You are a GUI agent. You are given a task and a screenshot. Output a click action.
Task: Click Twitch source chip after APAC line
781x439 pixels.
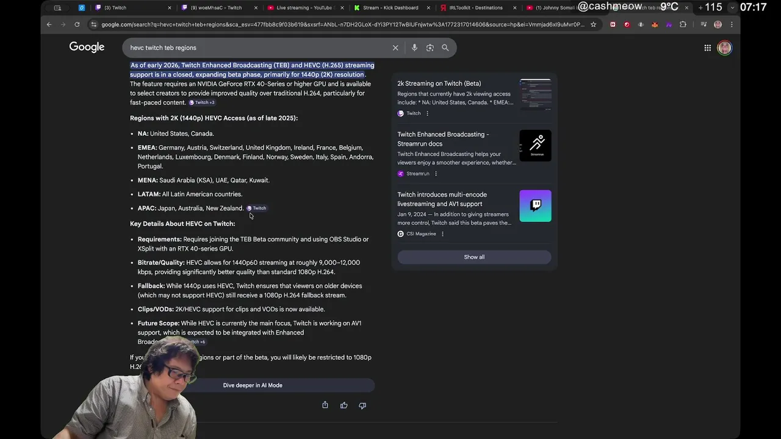tap(256, 209)
